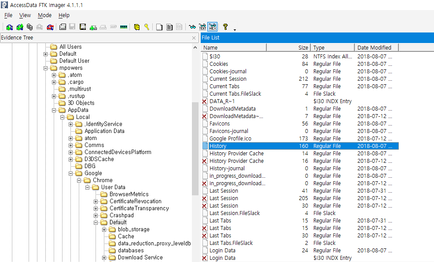Open the File menu
434x262 pixels.
[8, 15]
